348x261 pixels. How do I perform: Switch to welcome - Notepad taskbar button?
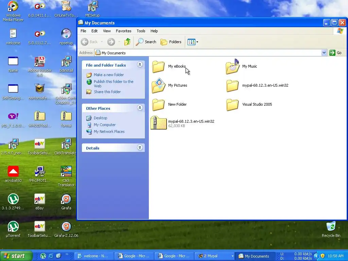94,256
